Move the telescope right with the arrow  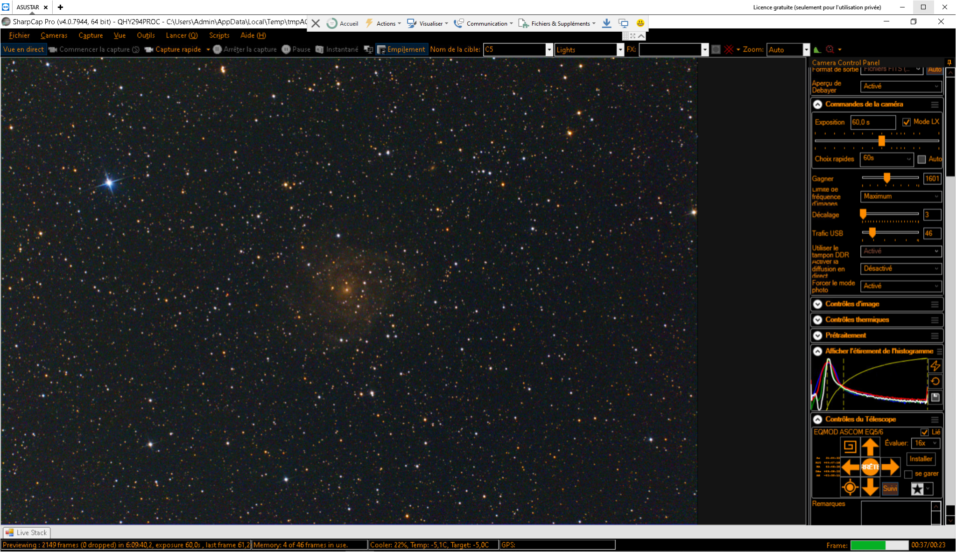[890, 467]
